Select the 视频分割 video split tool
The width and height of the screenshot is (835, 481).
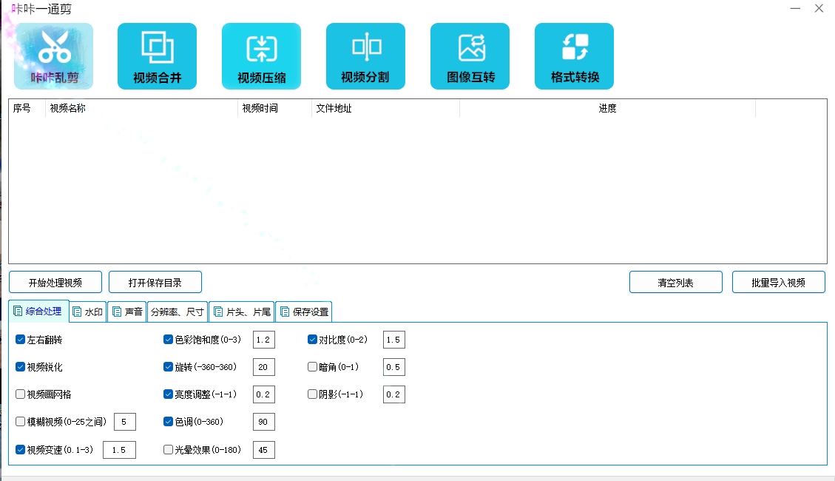click(365, 56)
